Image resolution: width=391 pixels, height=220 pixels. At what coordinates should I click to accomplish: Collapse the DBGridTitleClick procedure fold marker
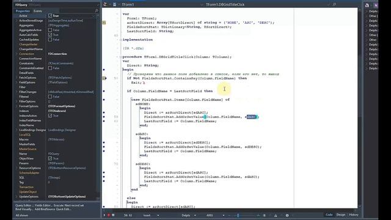click(121, 57)
